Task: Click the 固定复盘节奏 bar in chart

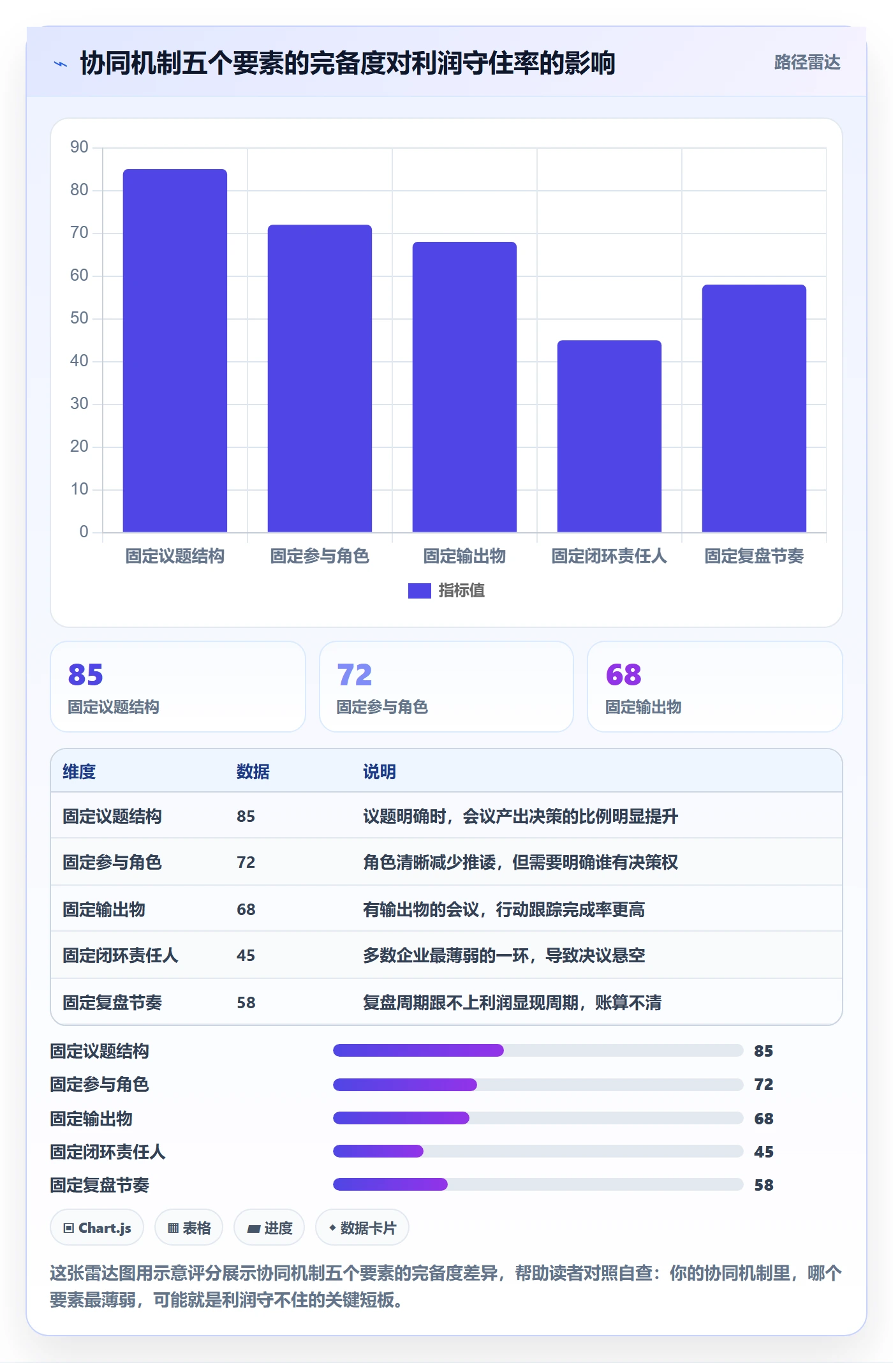Action: (754, 408)
